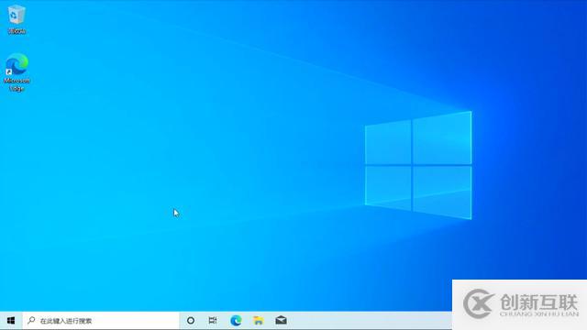Click the search placeholder text 在此键入进行搜索

(x=66, y=321)
